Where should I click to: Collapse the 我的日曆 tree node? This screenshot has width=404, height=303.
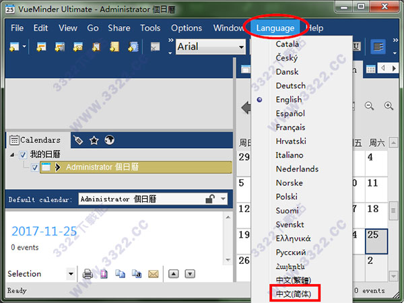[x=12, y=155]
